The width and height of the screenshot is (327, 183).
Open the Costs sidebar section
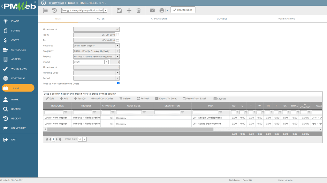coord(15,40)
